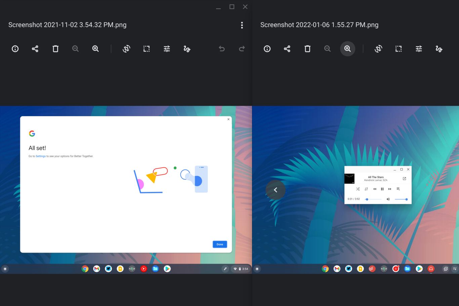Undo last edit in left window
The height and width of the screenshot is (306, 459).
pyautogui.click(x=222, y=49)
